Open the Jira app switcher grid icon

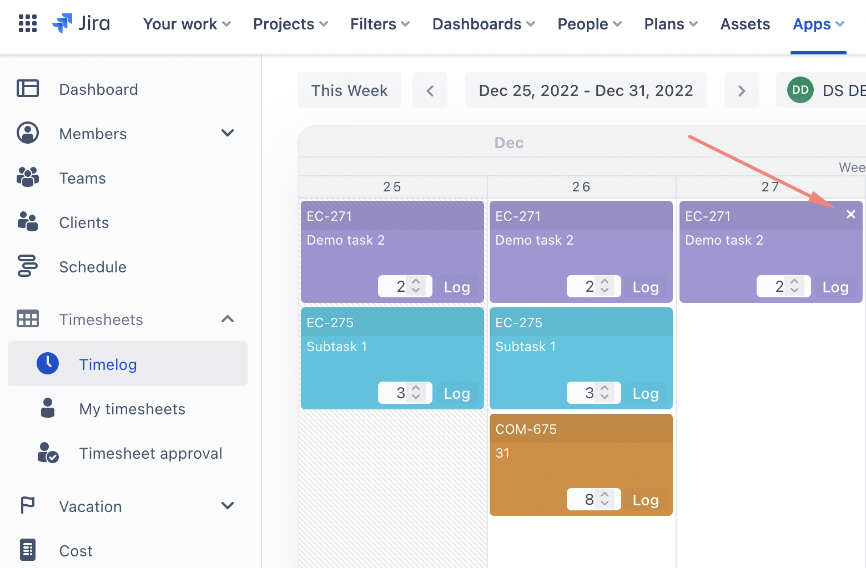pyautogui.click(x=28, y=24)
